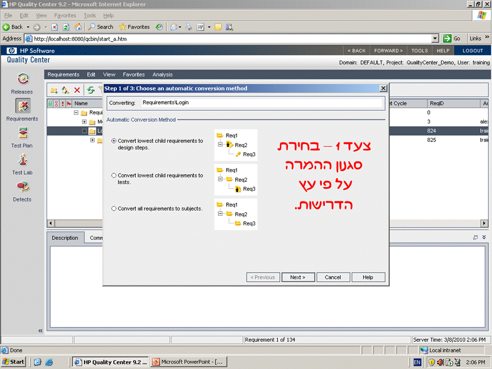This screenshot has height=369, width=492.
Task: Click the IE Home icon
Action: click(78, 27)
